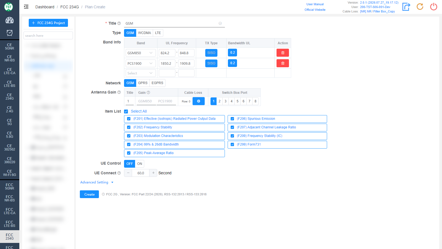Uncheck F209 Frequency Stability (IC)
442x249 pixels.
point(232,136)
